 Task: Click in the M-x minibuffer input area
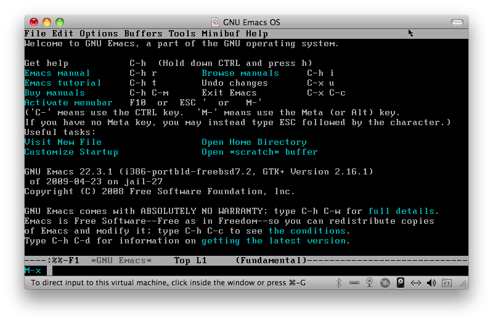(x=258, y=271)
